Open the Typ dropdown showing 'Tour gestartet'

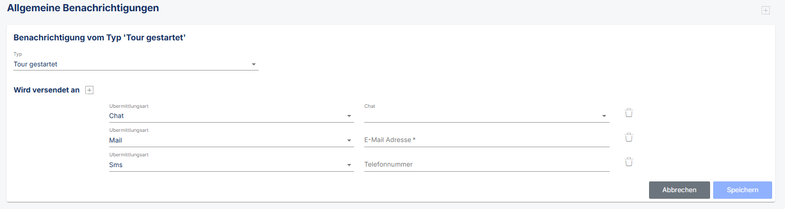coord(135,64)
